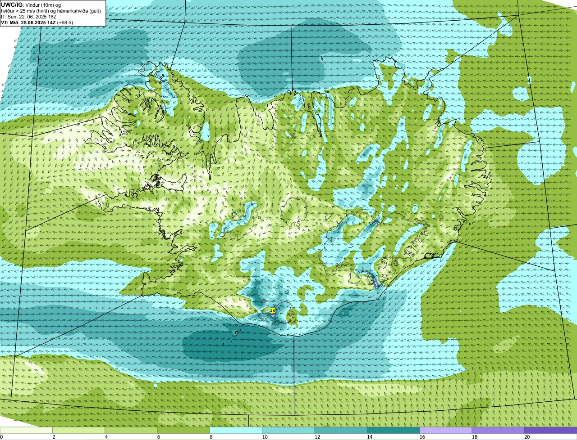Select the 14–16 m/s dark teal swatch
The image size is (577, 440).
[394, 430]
